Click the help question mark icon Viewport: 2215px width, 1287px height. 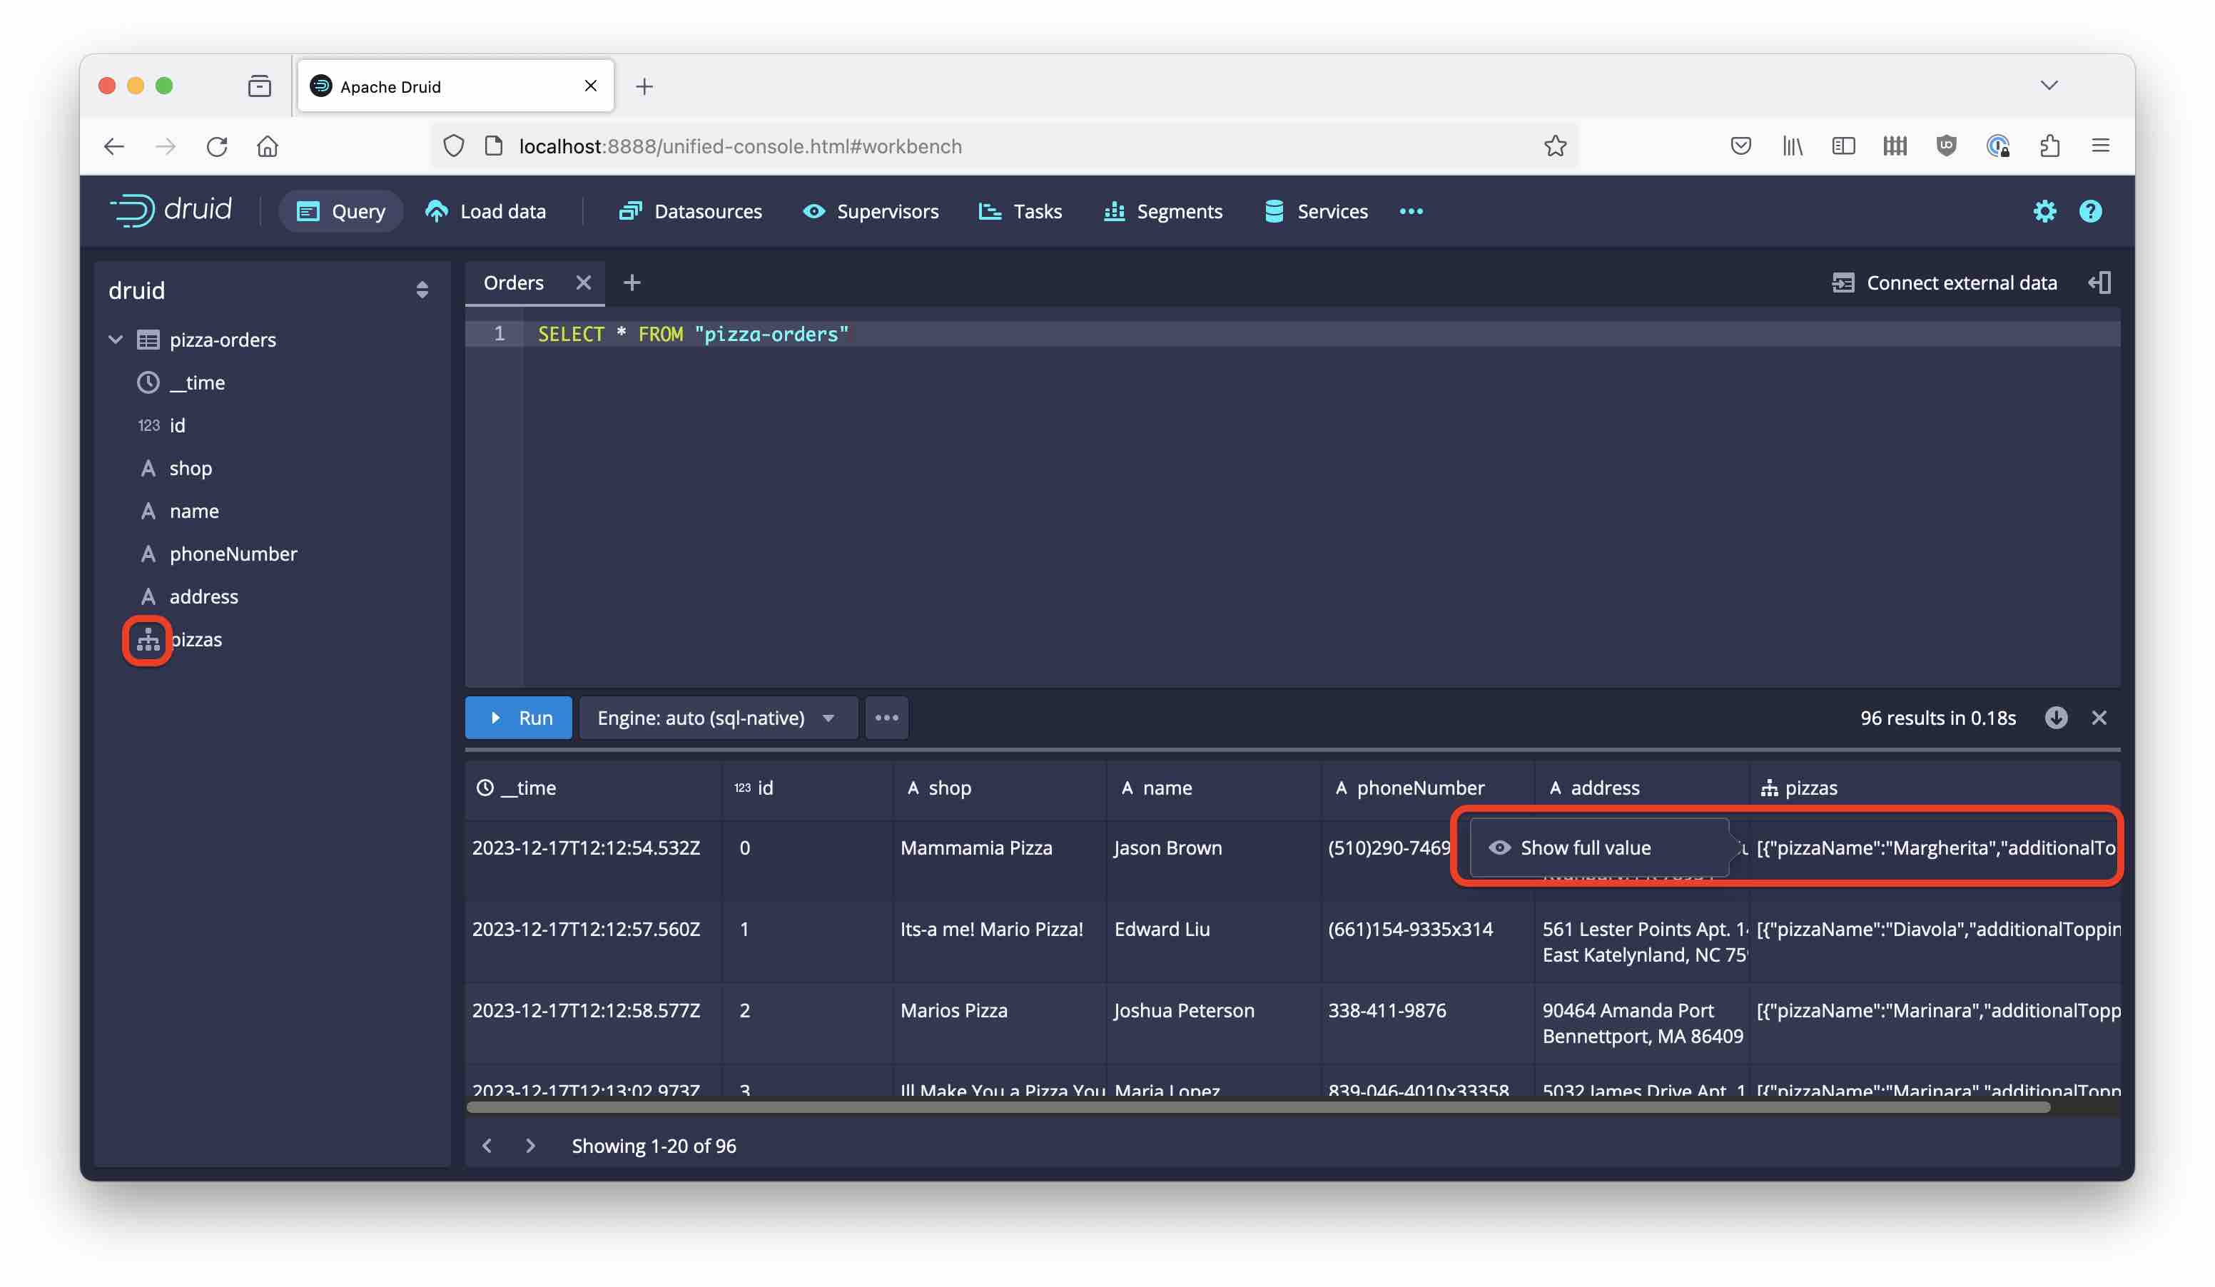coord(2091,210)
